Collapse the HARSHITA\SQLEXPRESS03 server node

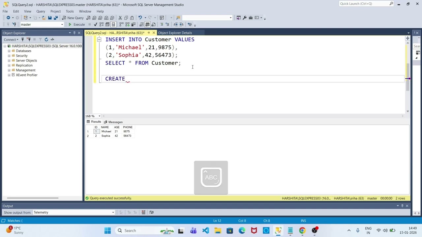coord(5,46)
